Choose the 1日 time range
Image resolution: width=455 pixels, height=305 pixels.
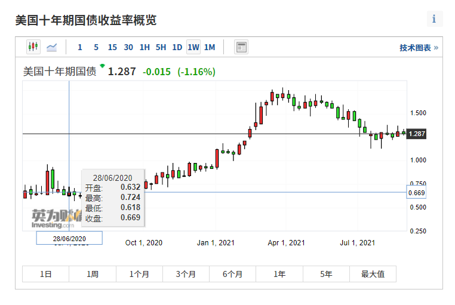pos(46,274)
